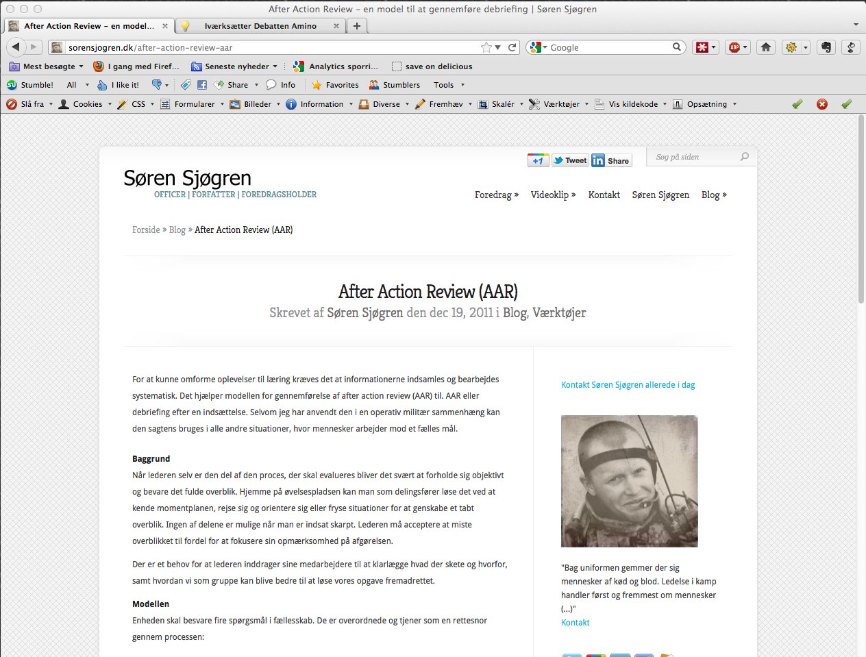This screenshot has width=866, height=657.
Task: Click the LinkedIn Share button
Action: pyautogui.click(x=610, y=160)
